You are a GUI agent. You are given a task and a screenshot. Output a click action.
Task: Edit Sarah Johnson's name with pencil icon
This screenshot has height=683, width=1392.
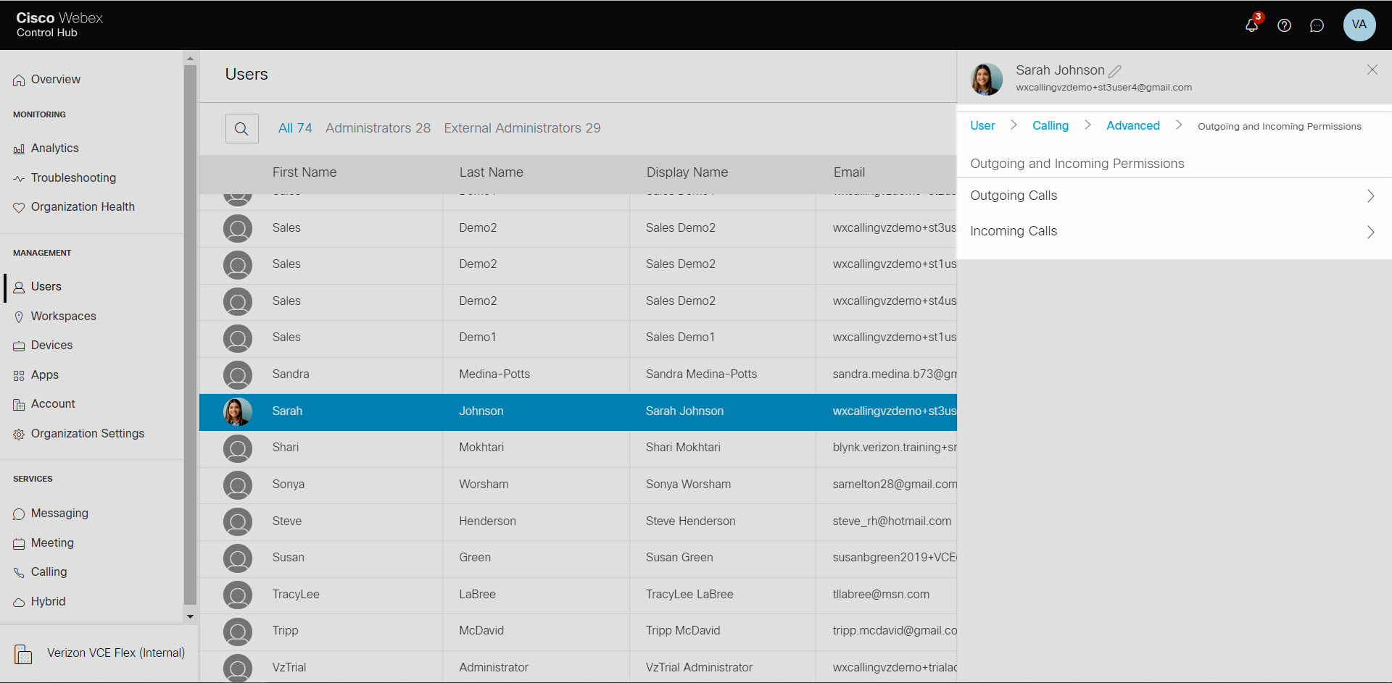tap(1115, 70)
